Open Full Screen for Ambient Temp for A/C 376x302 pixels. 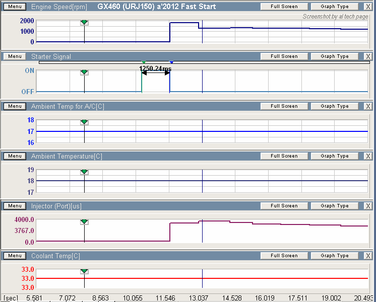pos(284,106)
